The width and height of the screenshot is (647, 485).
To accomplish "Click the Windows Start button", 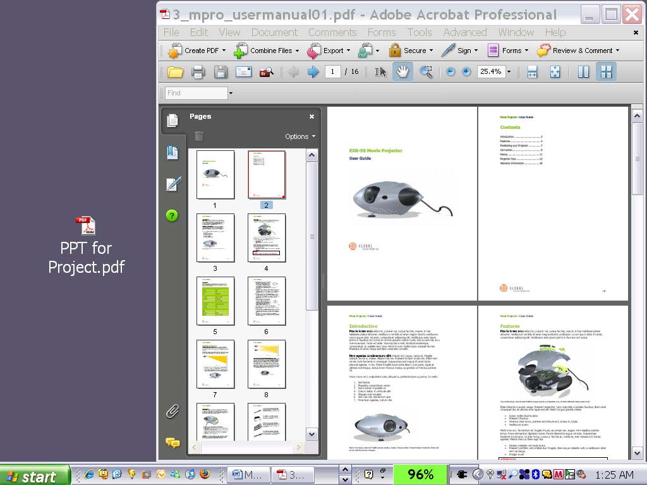I will (x=33, y=476).
